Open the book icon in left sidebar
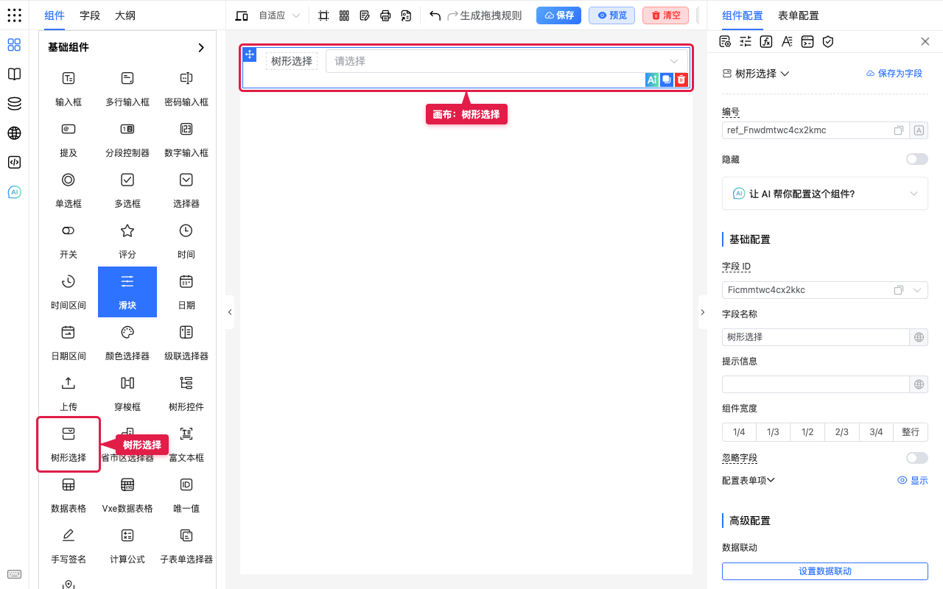The image size is (943, 589). click(x=14, y=74)
